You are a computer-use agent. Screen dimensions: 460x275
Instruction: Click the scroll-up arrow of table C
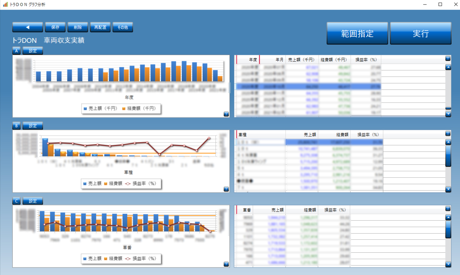(448, 217)
